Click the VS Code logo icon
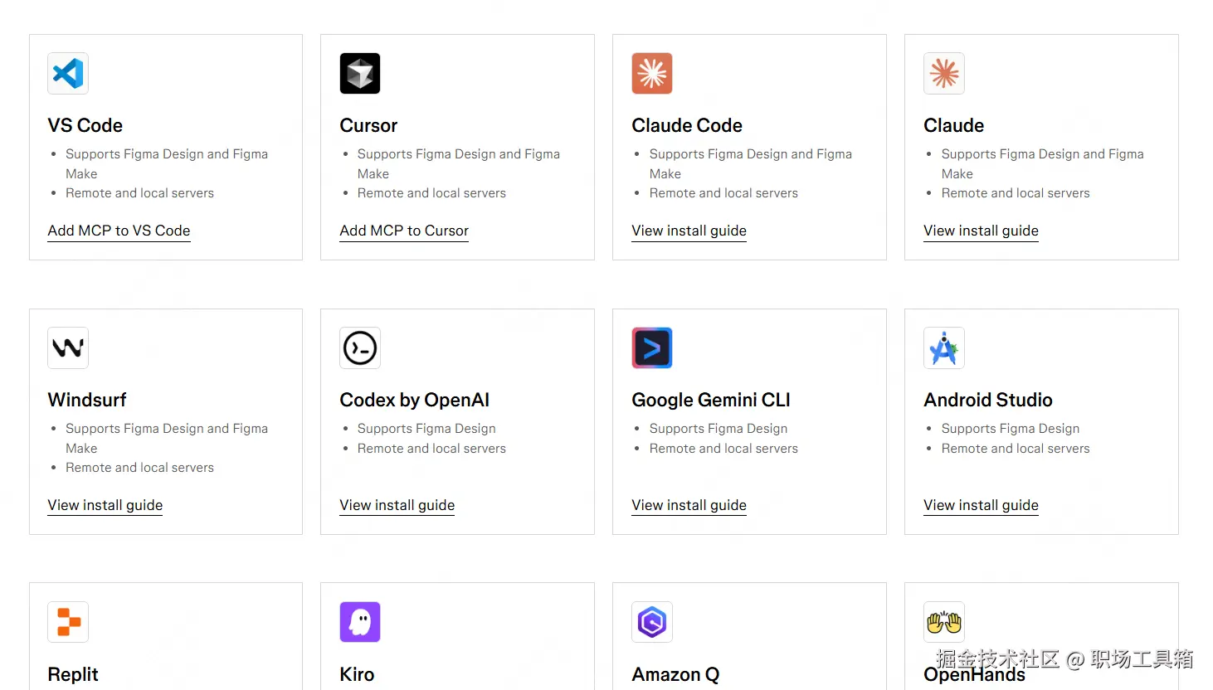 [x=68, y=74]
